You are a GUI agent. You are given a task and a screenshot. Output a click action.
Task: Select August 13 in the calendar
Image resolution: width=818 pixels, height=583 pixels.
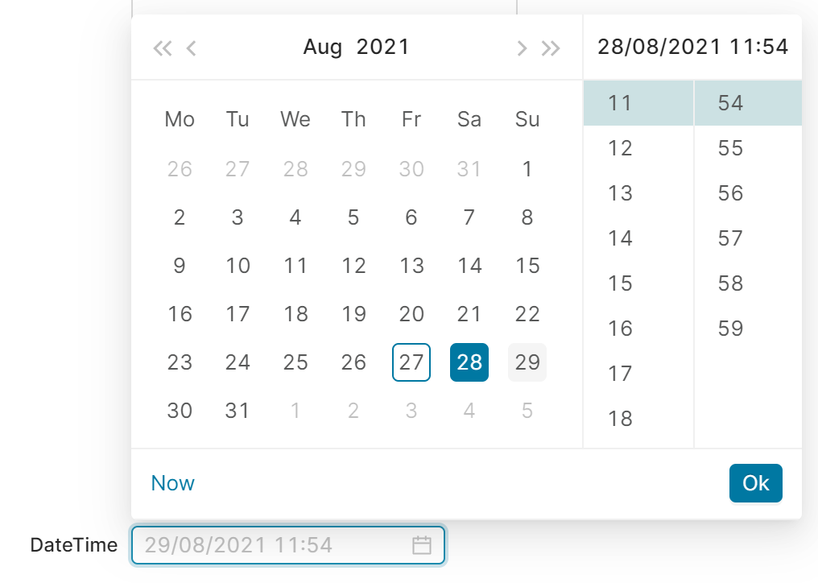pos(411,266)
